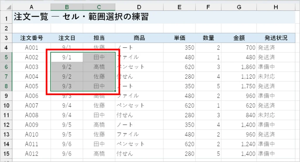Select column B header
Image resolution: width=300 pixels, height=162 pixels.
coord(67,7)
